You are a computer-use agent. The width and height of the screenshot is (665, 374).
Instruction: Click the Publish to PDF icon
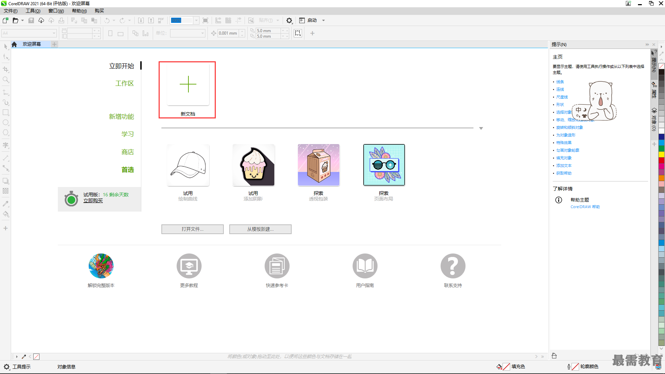(x=161, y=20)
